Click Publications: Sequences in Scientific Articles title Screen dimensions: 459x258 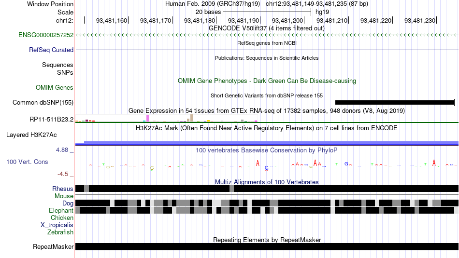coord(267,58)
